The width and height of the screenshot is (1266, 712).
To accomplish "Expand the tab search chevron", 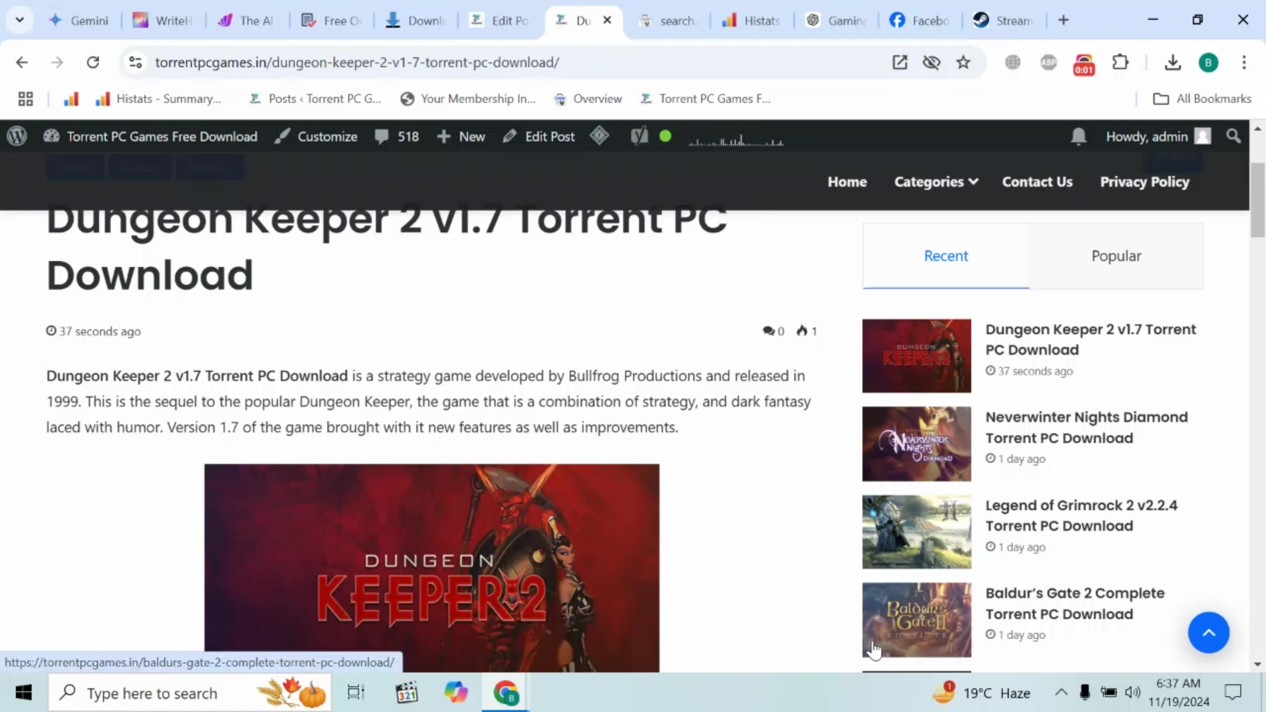I will 20,20.
